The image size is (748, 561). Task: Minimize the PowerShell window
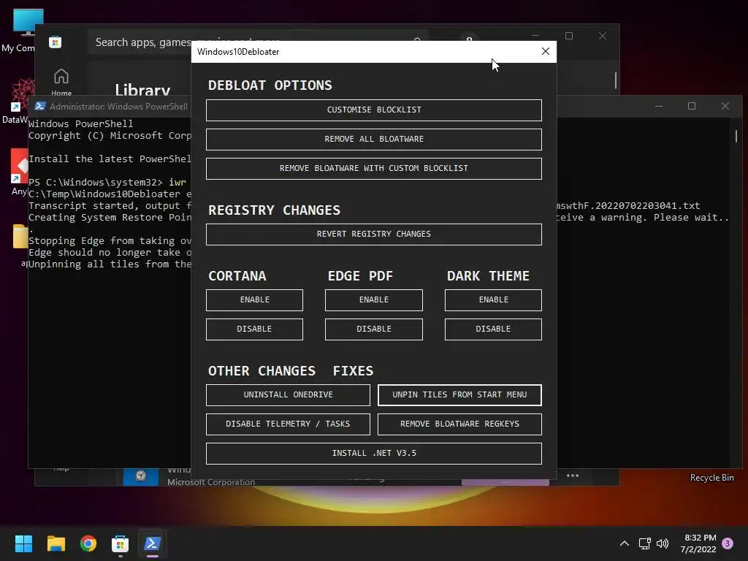click(659, 106)
